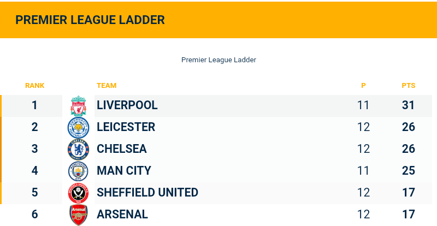Click the rank number 4 cell
This screenshot has height=226, width=437.
(x=34, y=171)
